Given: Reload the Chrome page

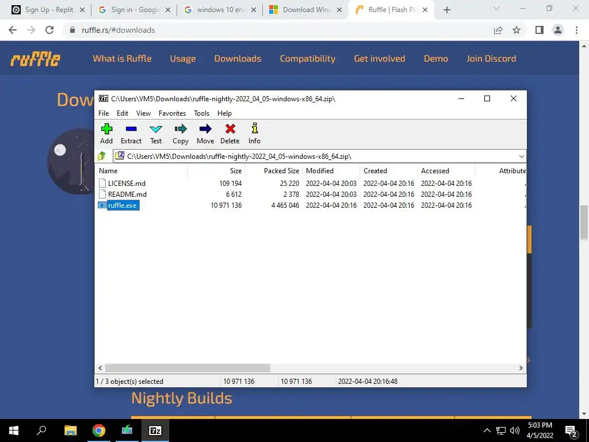Looking at the screenshot, I should pyautogui.click(x=49, y=30).
